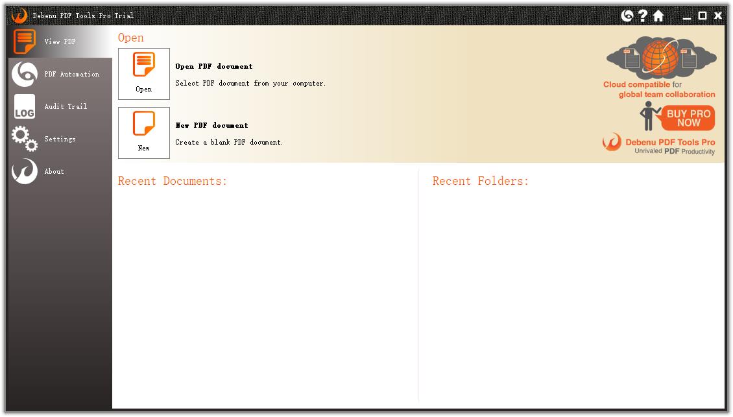Select the View PDF menu label

pyautogui.click(x=60, y=42)
